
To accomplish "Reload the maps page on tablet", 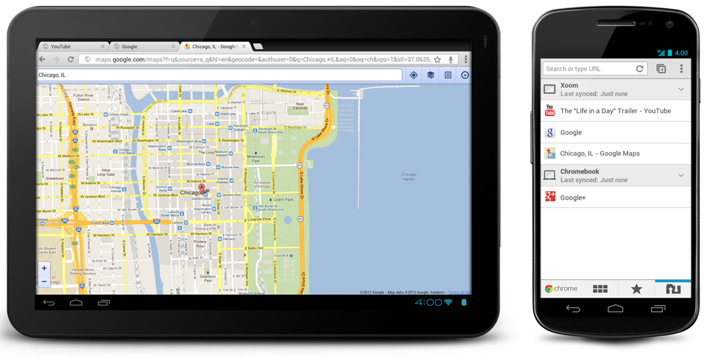I will coord(71,60).
